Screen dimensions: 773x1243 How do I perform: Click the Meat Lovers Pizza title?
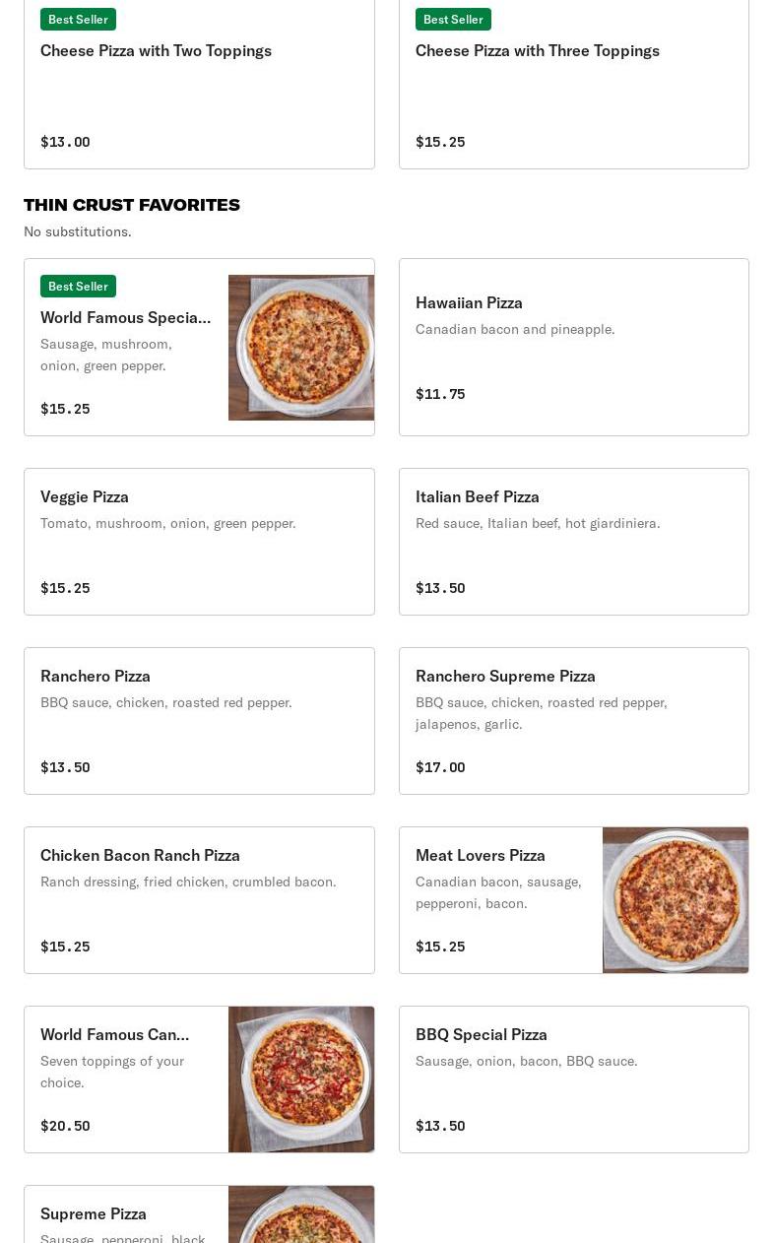point(481,855)
